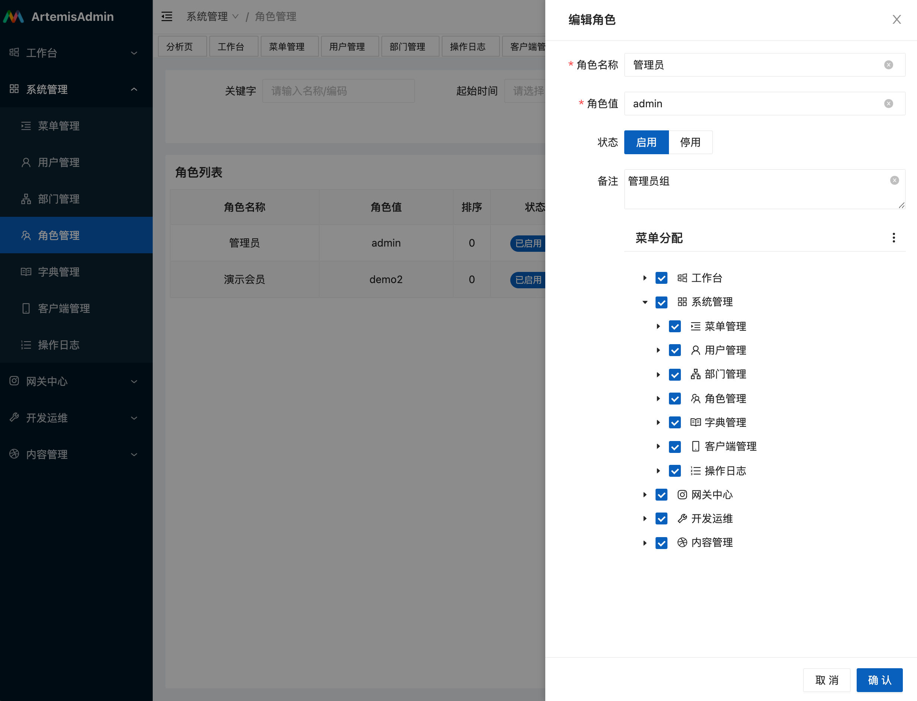Clear the 角色名称 field with its X icon

pos(888,65)
